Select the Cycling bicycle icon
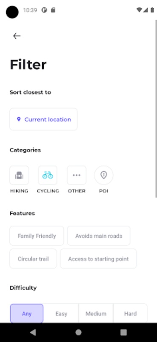This screenshot has height=342, width=157. coord(48,175)
